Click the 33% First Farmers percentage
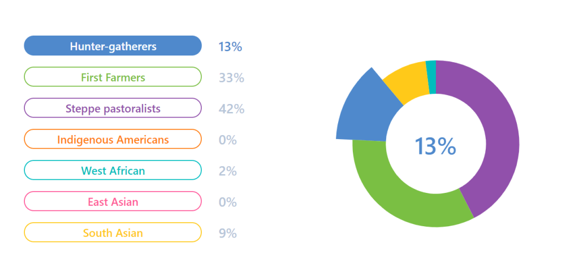The image size is (579, 276). (x=231, y=77)
